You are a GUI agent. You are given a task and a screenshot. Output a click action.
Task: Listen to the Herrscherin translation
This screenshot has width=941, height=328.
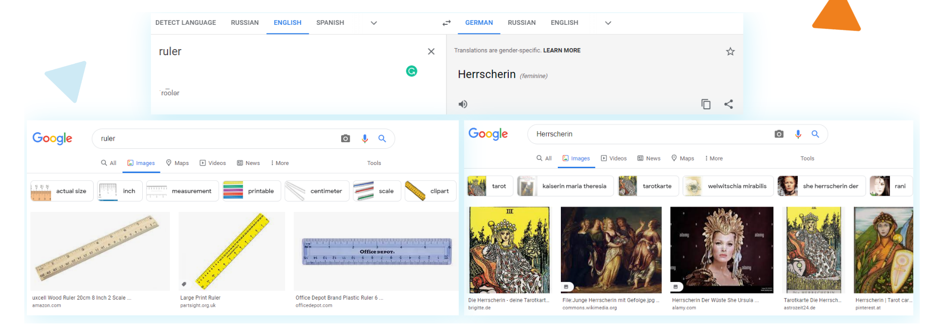coord(463,104)
